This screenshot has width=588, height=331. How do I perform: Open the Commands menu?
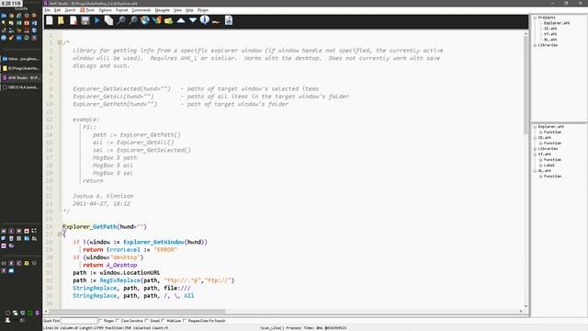click(x=141, y=10)
